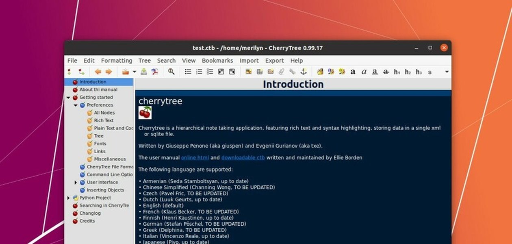Click the Open File folder icon
The width and height of the screenshot is (512, 244).
[126, 72]
